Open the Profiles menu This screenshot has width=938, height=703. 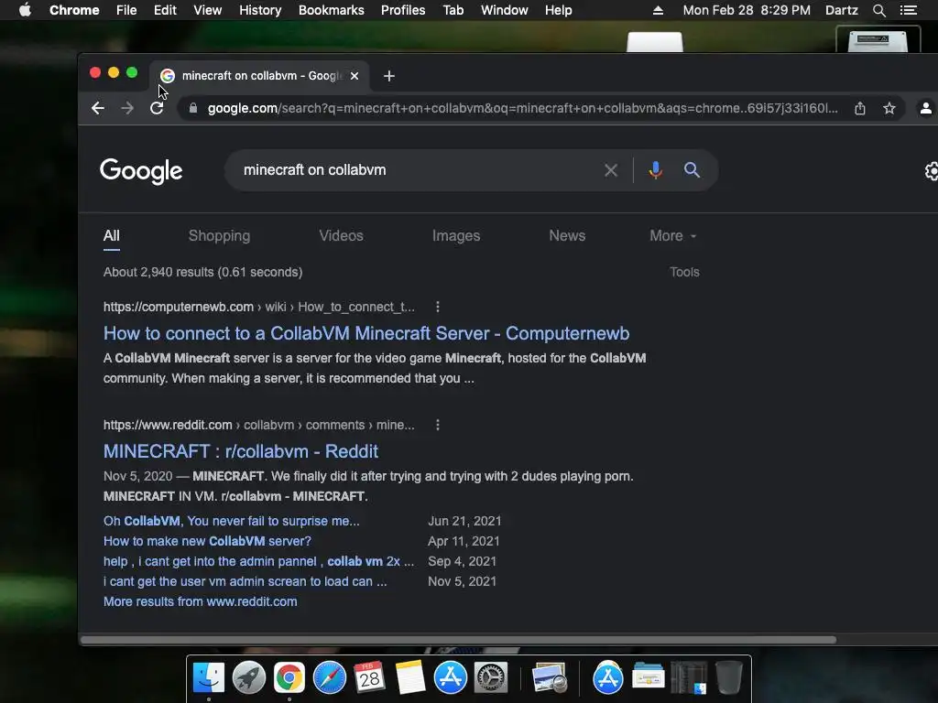(x=403, y=10)
